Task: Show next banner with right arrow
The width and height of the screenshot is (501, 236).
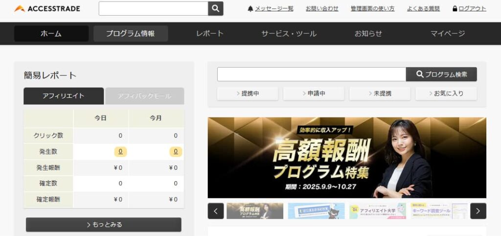Action: click(478, 211)
